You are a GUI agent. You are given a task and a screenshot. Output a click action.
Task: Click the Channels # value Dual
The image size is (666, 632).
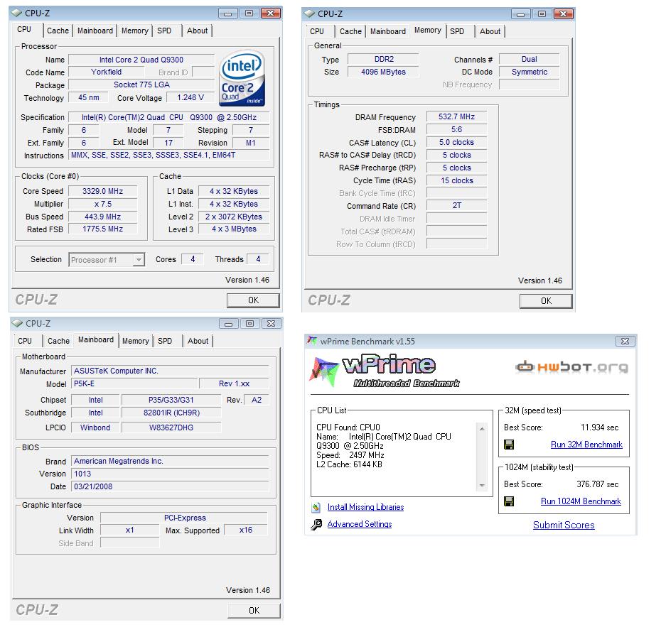click(x=530, y=60)
